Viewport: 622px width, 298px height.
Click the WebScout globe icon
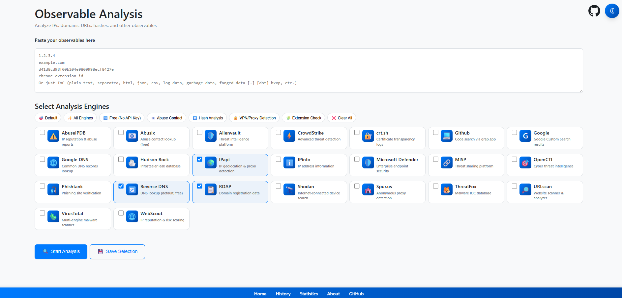pos(132,216)
